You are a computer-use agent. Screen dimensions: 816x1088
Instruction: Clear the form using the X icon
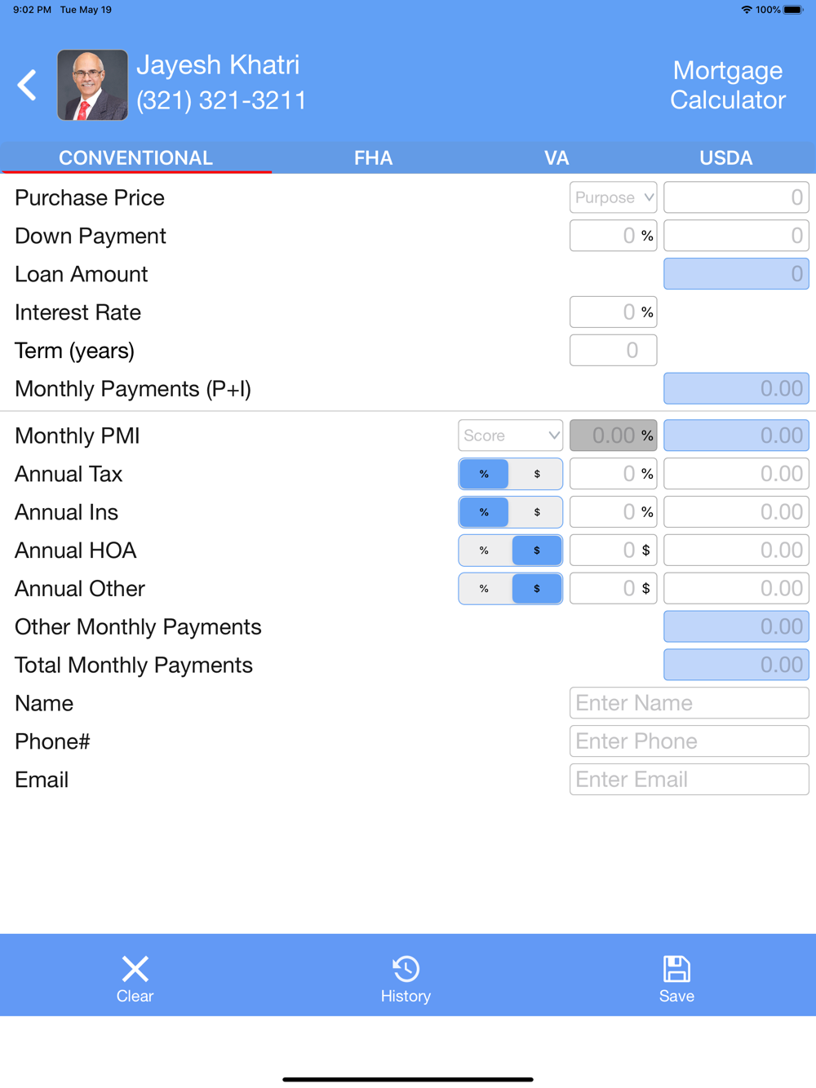click(135, 969)
